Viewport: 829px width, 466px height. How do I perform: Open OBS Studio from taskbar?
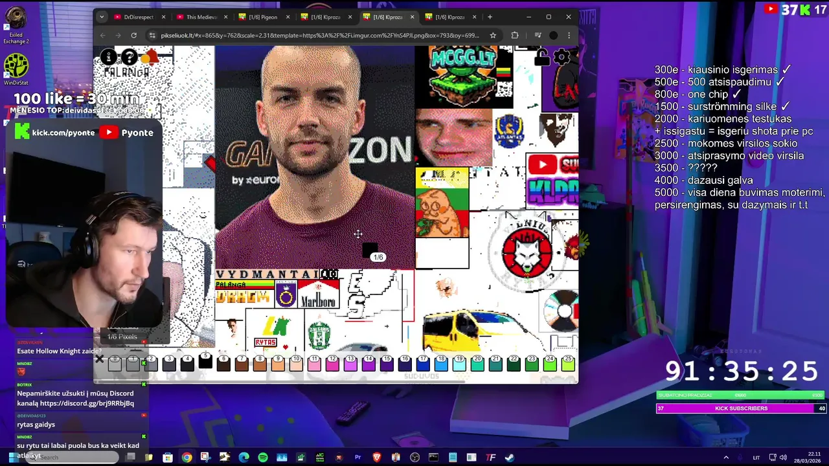[414, 458]
